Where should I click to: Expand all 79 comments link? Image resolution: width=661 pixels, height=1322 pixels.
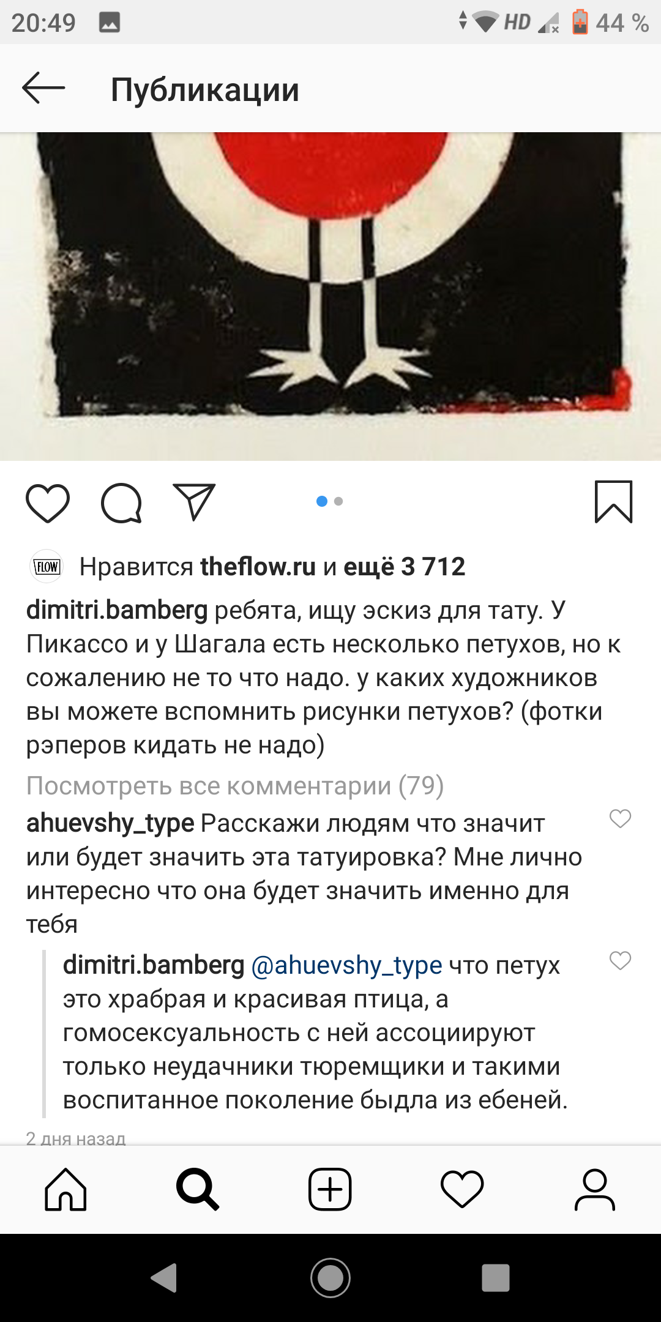[235, 785]
